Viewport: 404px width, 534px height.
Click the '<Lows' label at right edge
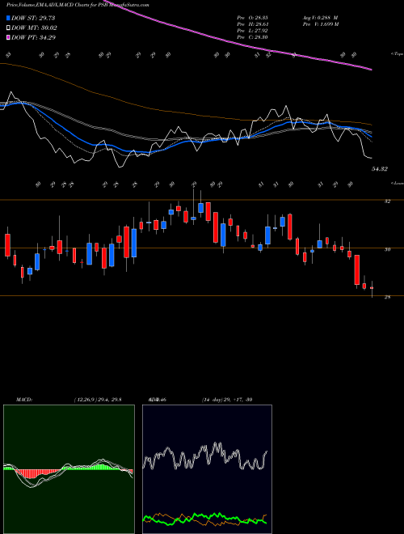[397, 183]
